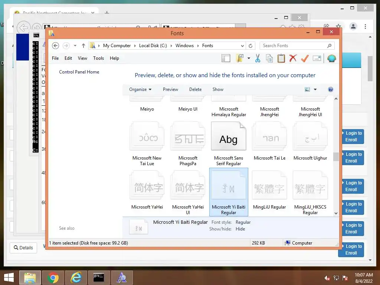Click the font list scrollbar thumb
The image size is (380, 285).
point(336,157)
